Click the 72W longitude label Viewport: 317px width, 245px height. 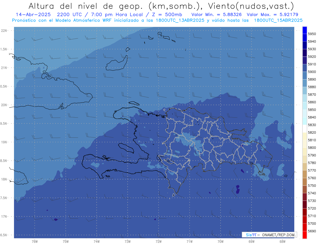[158, 242]
